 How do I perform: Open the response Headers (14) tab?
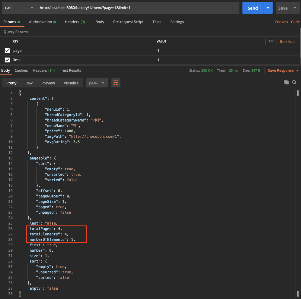[43, 70]
